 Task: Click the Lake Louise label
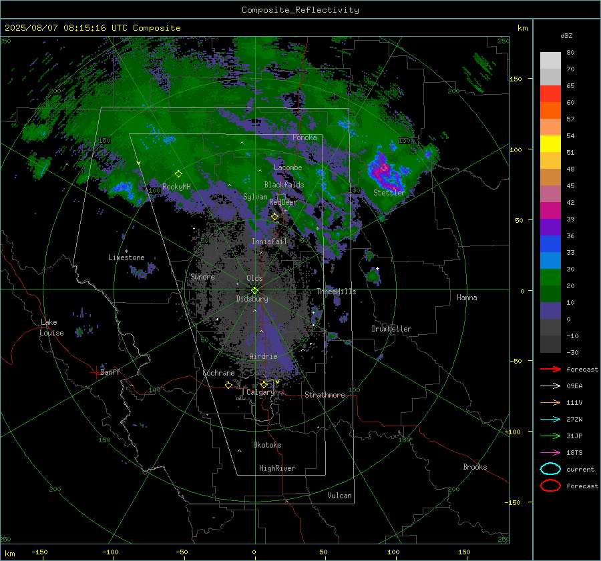click(x=51, y=328)
